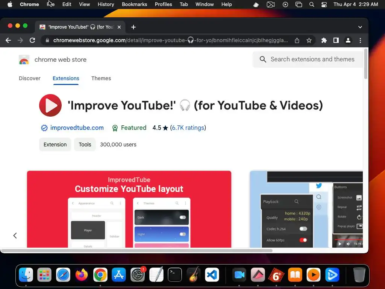This screenshot has height=289, width=385.
Task: Open Zoom from the Dock
Action: [x=239, y=275]
